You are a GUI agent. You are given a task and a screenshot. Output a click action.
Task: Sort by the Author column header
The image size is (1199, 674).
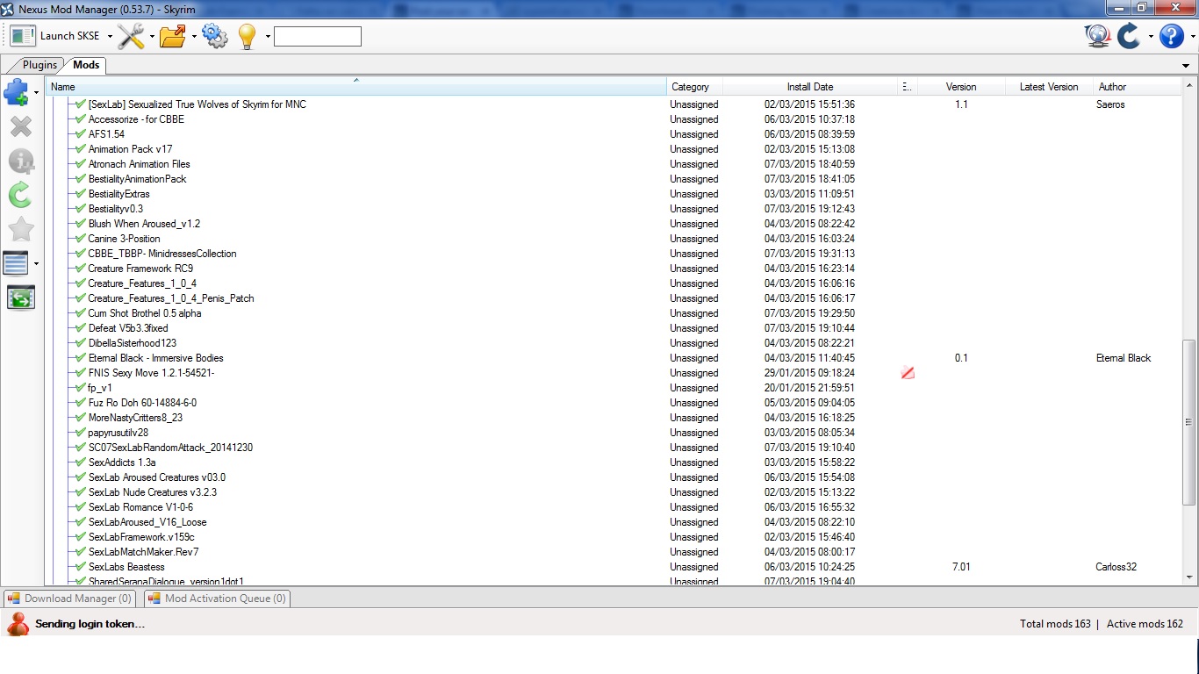[x=1138, y=87]
